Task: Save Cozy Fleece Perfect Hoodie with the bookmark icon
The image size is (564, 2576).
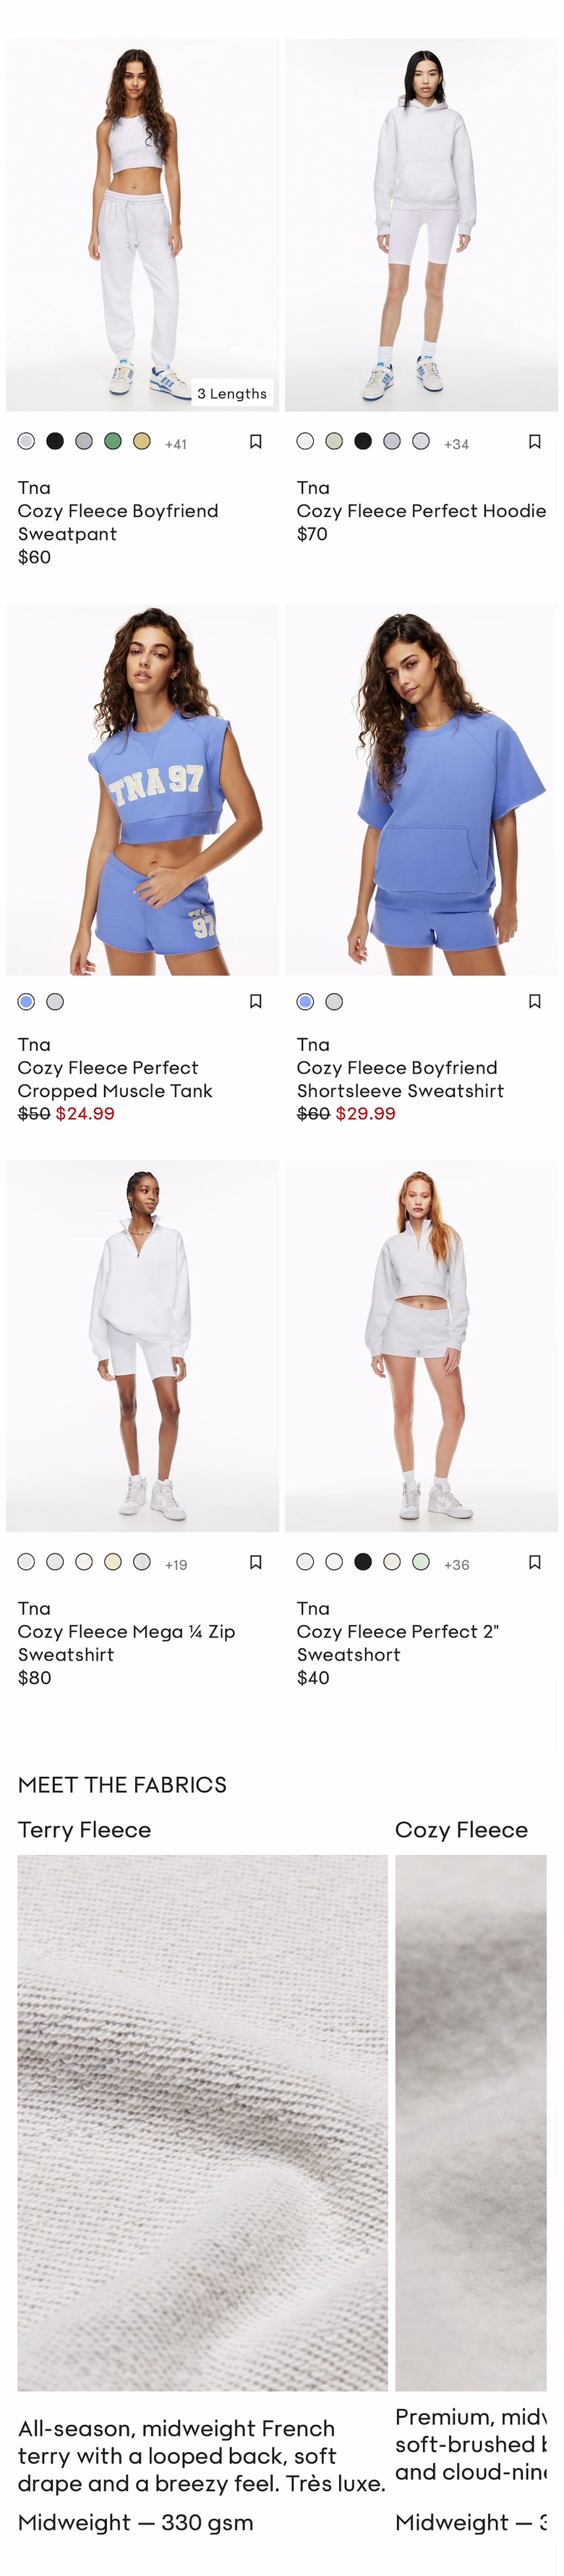Action: pos(534,441)
